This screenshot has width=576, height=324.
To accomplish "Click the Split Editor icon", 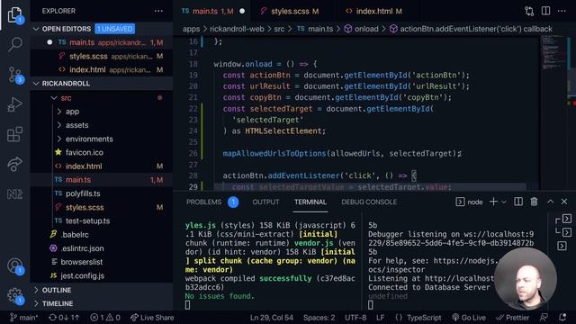I will coord(546,11).
